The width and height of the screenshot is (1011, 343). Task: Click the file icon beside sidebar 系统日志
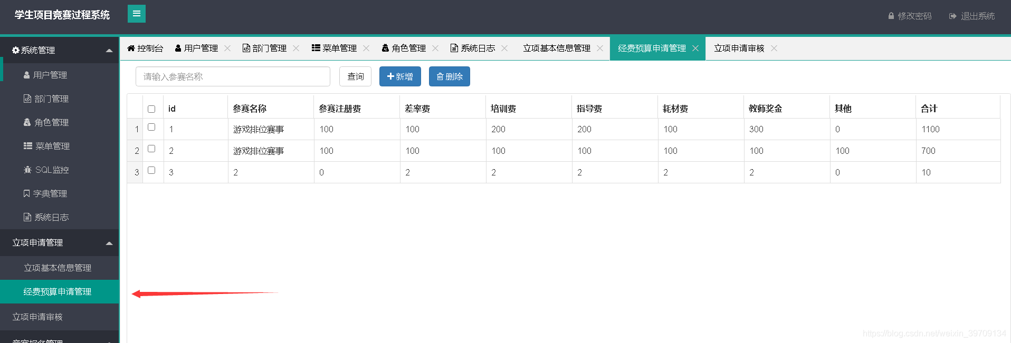point(27,217)
